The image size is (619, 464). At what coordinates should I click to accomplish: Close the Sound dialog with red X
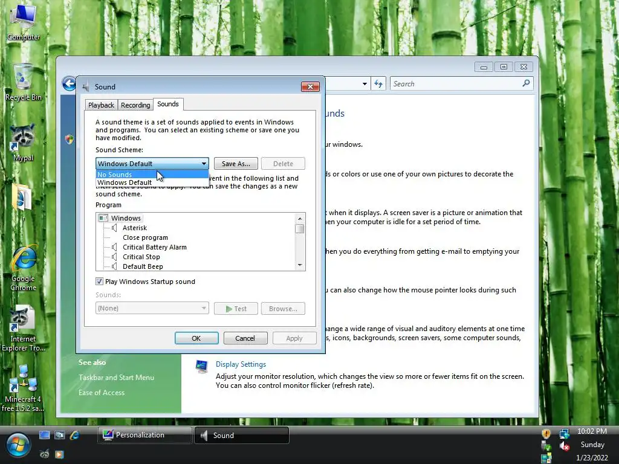[310, 86]
